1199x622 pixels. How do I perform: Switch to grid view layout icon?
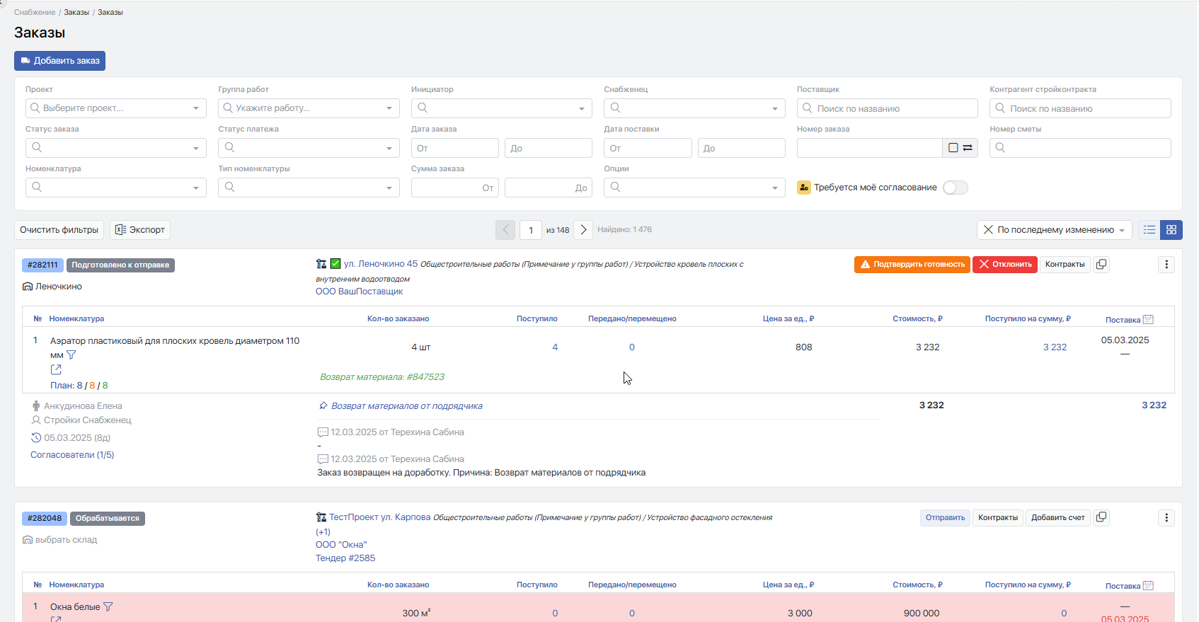click(x=1171, y=230)
